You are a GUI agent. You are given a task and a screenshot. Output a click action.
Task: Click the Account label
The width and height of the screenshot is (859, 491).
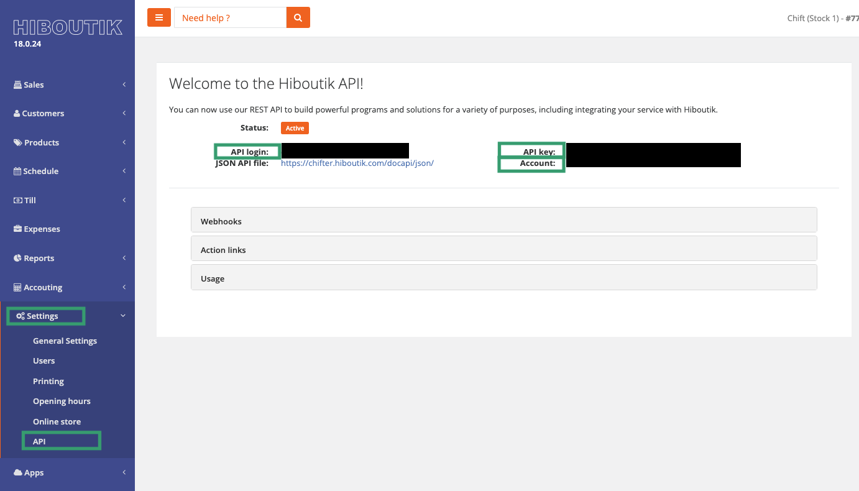click(538, 163)
